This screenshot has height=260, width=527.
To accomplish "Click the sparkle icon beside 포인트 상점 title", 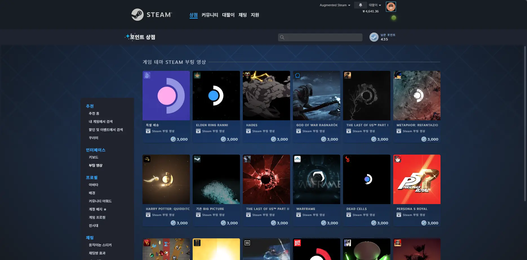I will tap(128, 37).
